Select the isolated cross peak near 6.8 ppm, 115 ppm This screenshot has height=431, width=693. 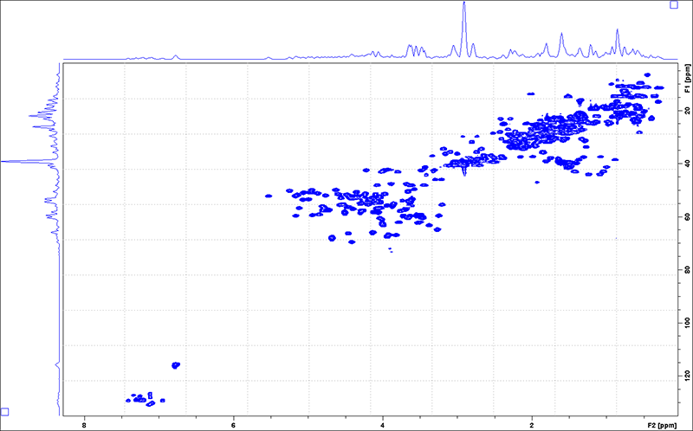click(176, 365)
